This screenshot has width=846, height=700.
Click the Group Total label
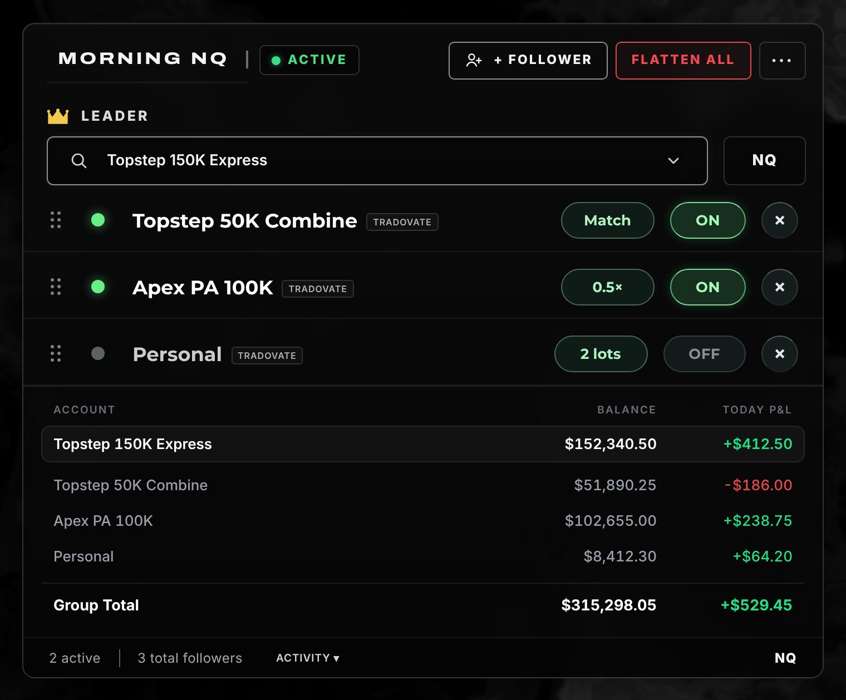point(96,605)
